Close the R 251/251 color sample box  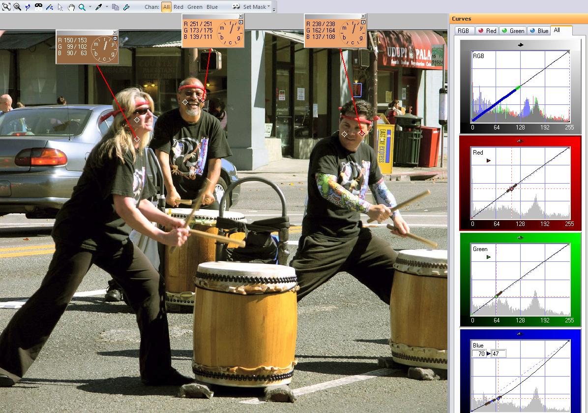(x=241, y=16)
